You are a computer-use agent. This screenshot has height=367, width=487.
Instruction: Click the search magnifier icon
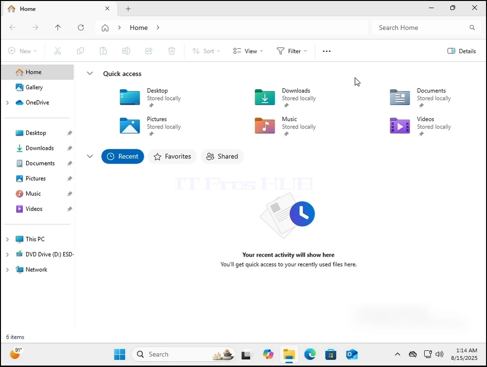[x=472, y=28]
